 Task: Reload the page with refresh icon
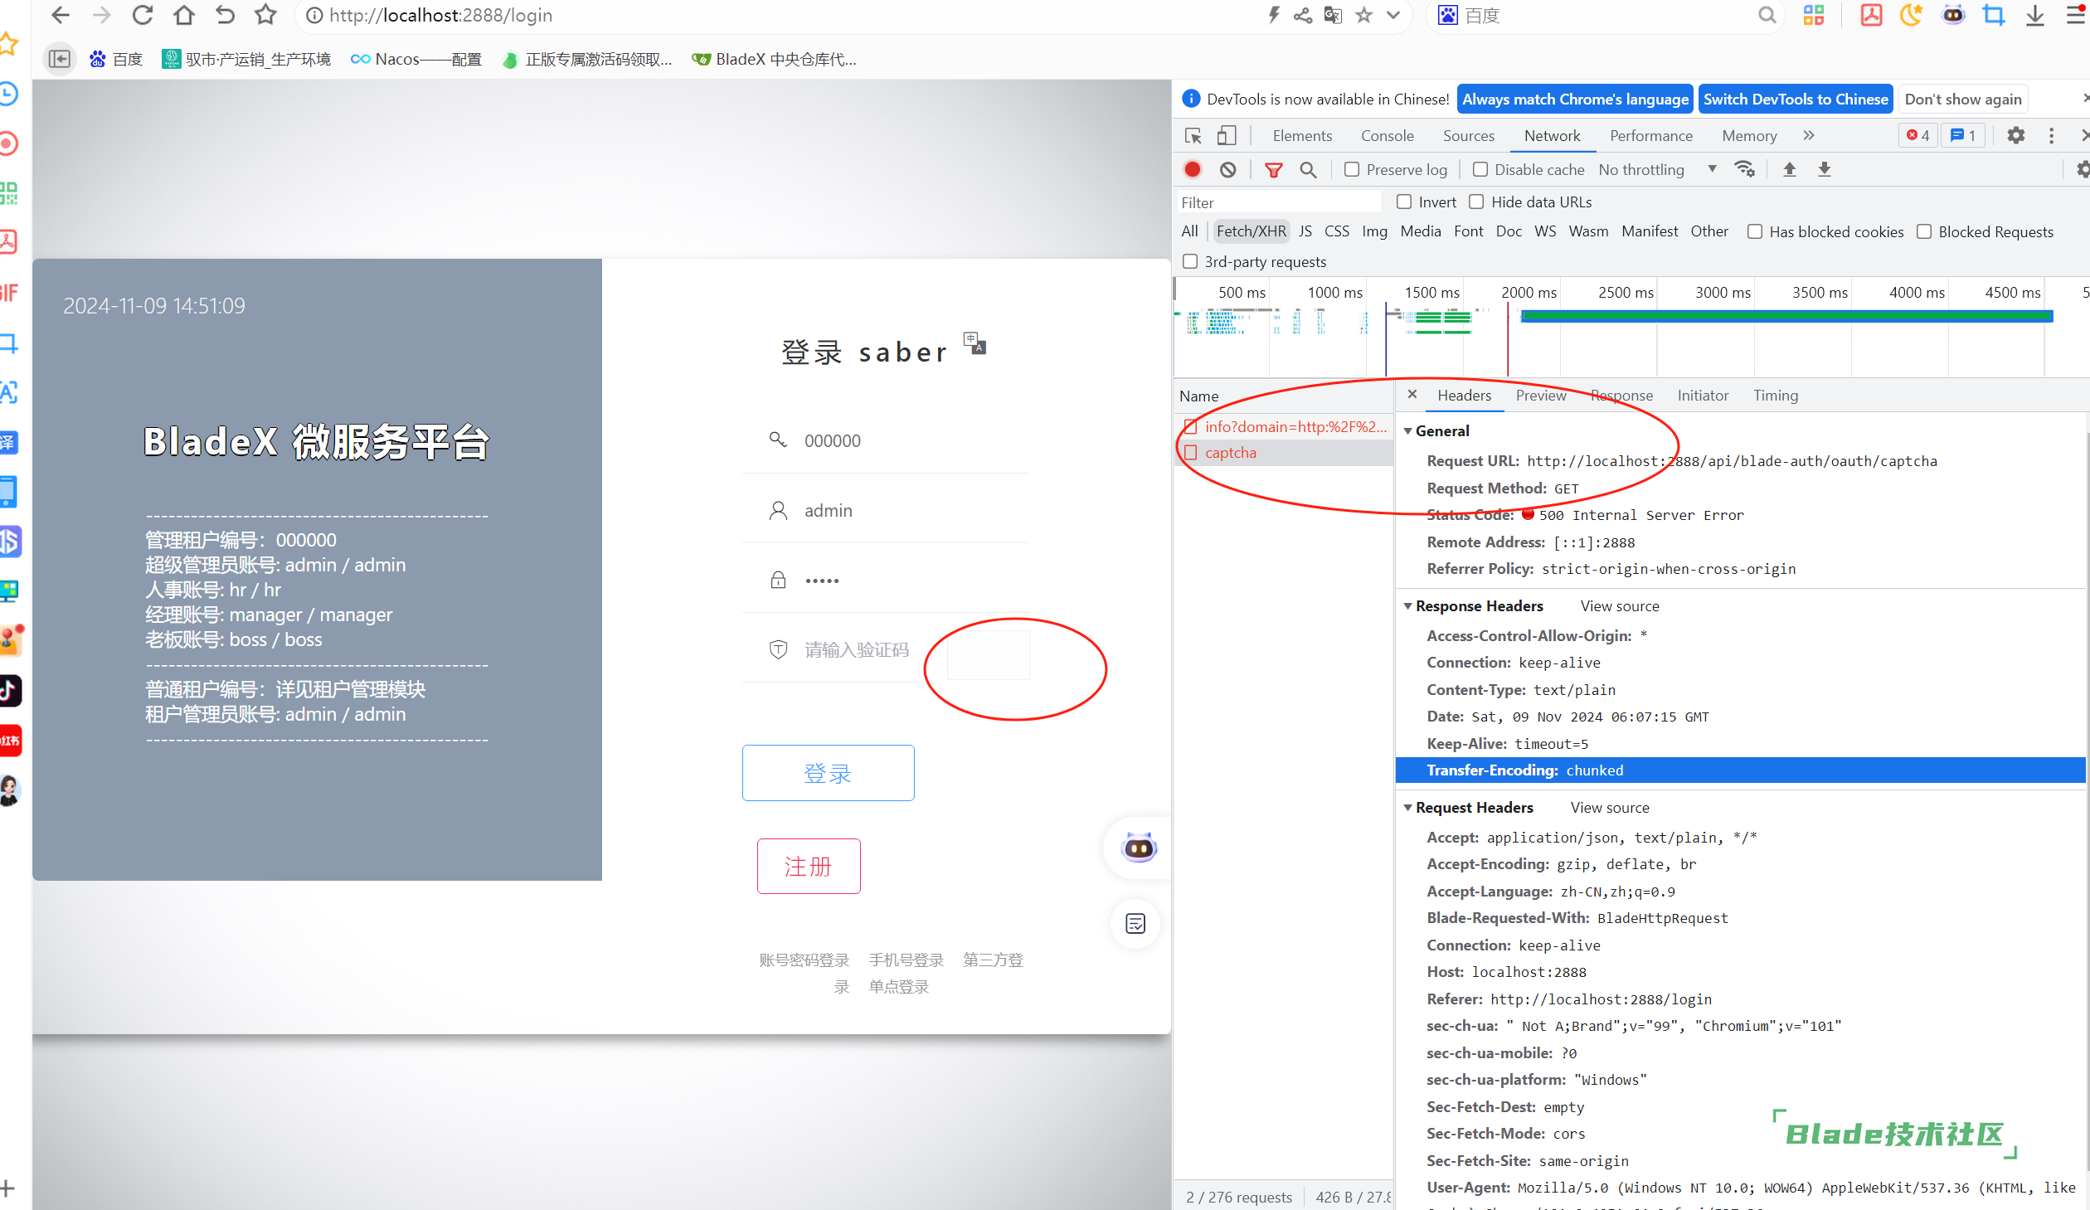pyautogui.click(x=143, y=15)
